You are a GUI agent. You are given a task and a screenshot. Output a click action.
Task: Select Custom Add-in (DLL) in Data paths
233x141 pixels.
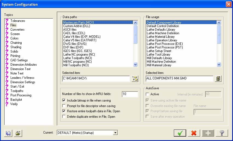[98, 26]
